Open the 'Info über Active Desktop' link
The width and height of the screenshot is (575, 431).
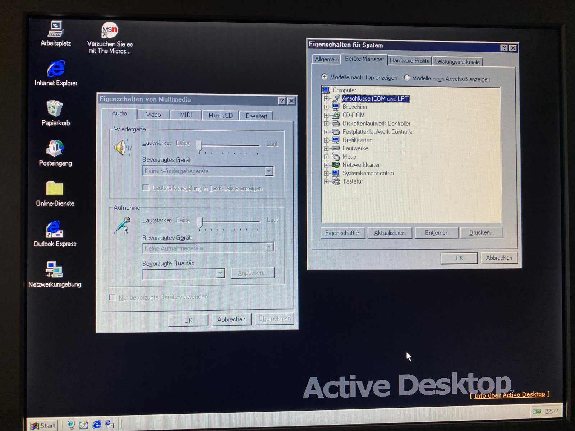510,395
